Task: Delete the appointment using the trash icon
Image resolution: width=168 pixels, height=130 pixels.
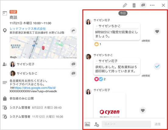Action: coord(134,5)
